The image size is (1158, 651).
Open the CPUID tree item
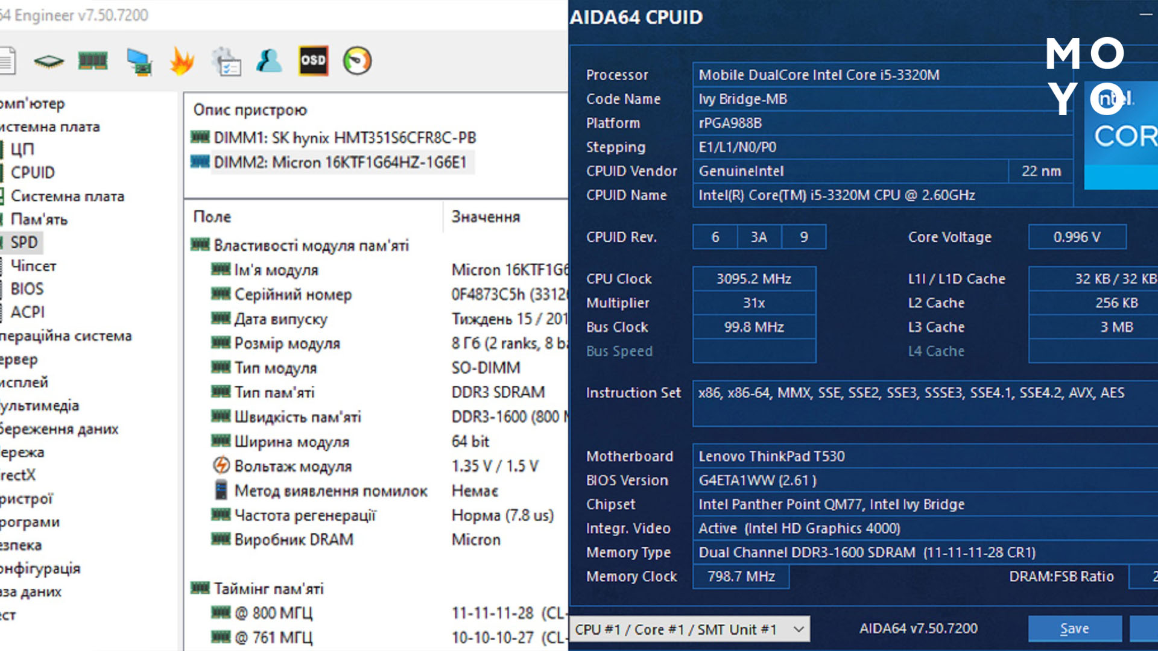(x=33, y=172)
